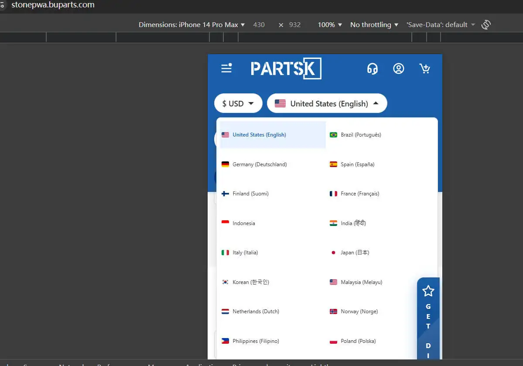
Task: Click the rotate device orientation icon
Action: tap(486, 25)
